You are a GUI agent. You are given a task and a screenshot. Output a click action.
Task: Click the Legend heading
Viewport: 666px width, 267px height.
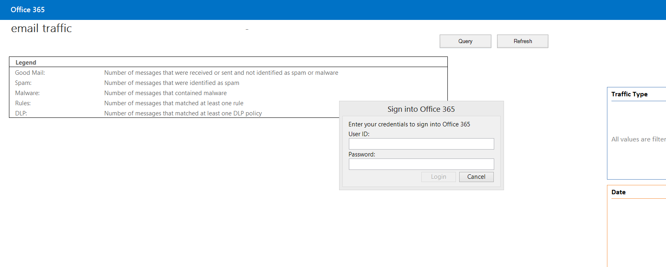26,63
